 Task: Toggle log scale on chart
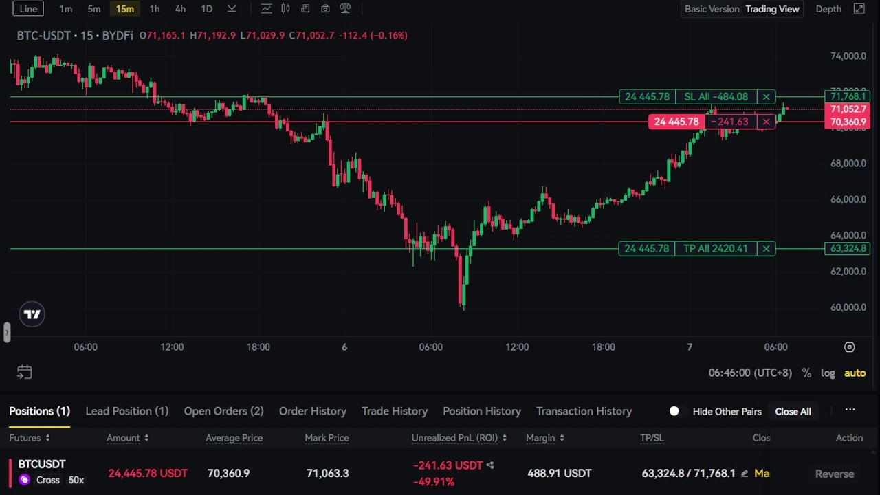click(x=828, y=373)
